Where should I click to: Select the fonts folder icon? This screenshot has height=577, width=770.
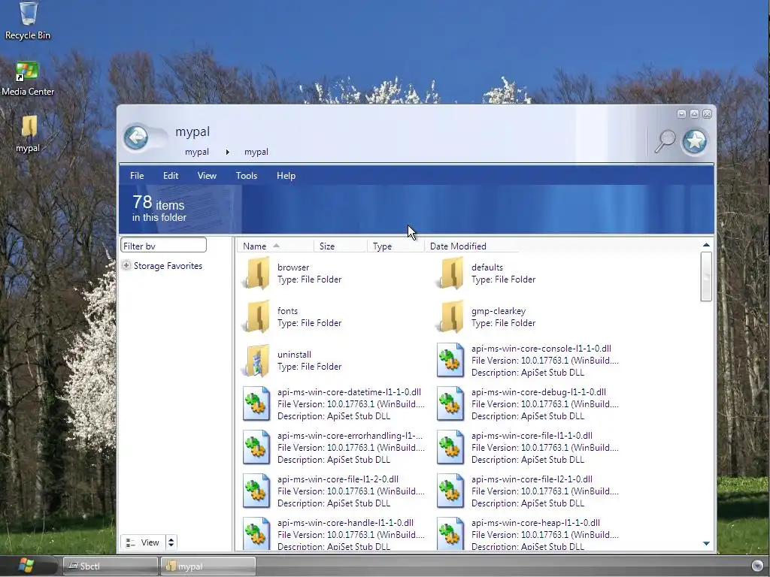257,316
